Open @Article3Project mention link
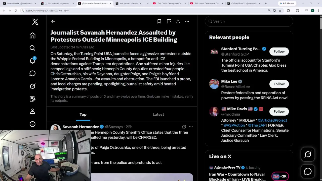Image resolution: width=322 pixels, height=181 pixels. [x=272, y=120]
